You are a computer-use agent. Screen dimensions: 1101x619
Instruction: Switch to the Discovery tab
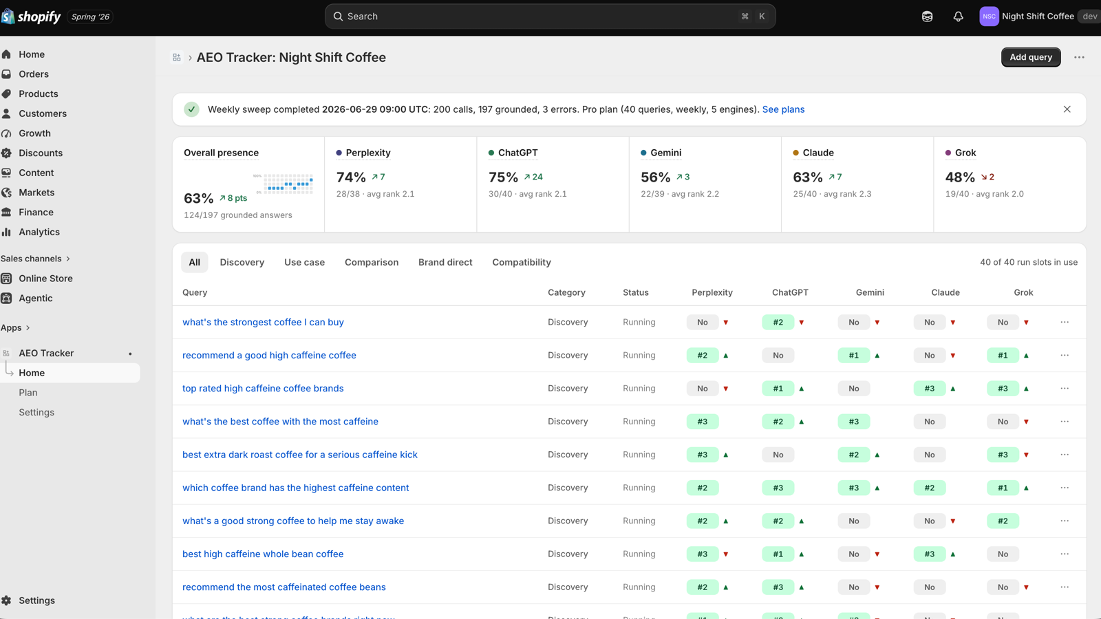[242, 262]
